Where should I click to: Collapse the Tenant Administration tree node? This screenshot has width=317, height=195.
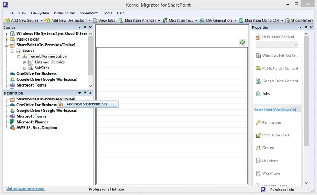pos(19,57)
